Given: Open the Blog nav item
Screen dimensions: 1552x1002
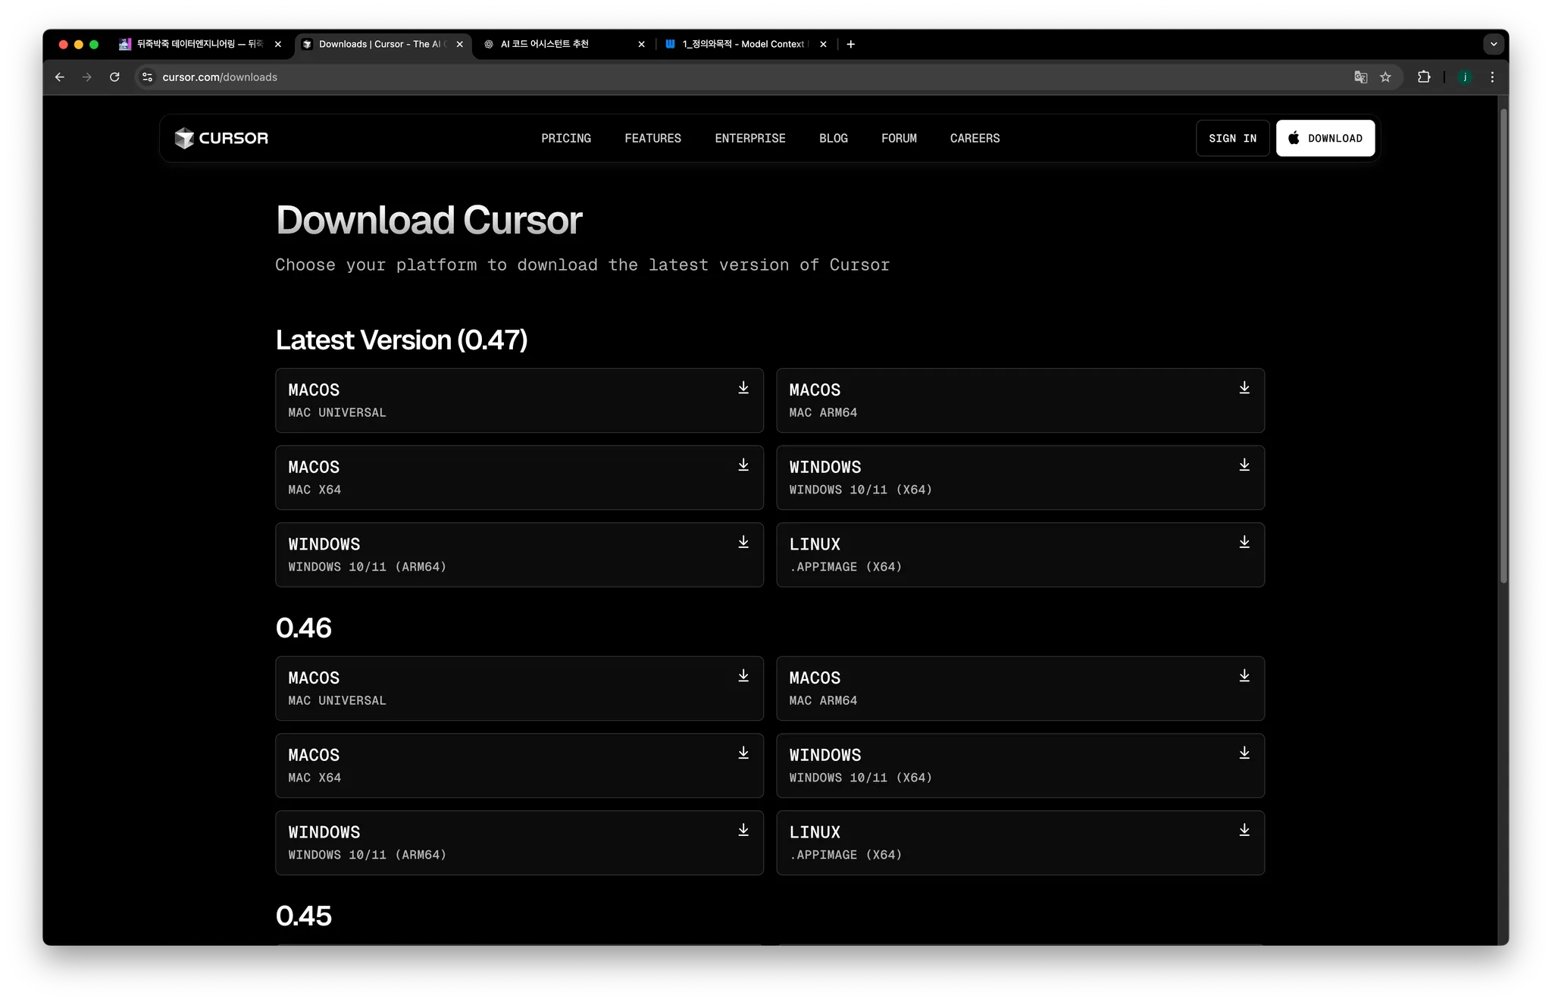Looking at the screenshot, I should (834, 138).
